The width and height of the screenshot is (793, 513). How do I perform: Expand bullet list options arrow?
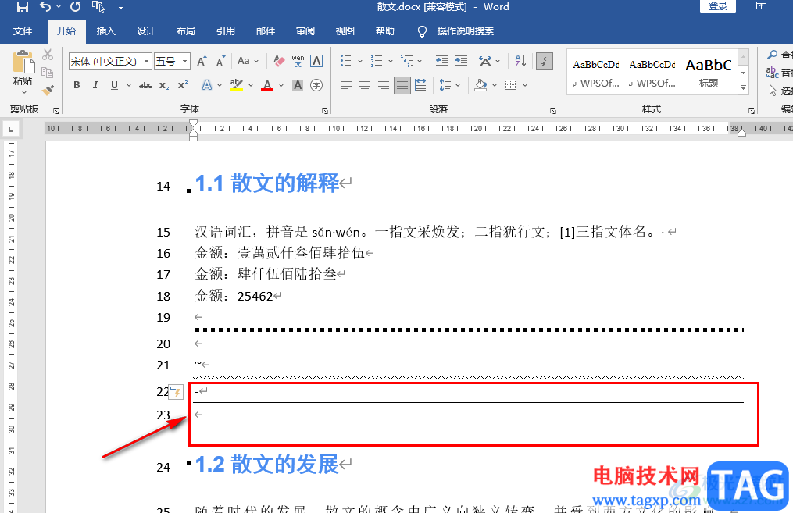pos(360,61)
